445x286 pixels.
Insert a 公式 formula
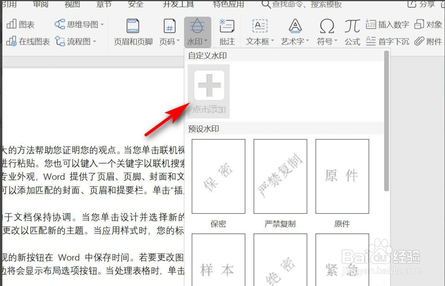click(353, 32)
